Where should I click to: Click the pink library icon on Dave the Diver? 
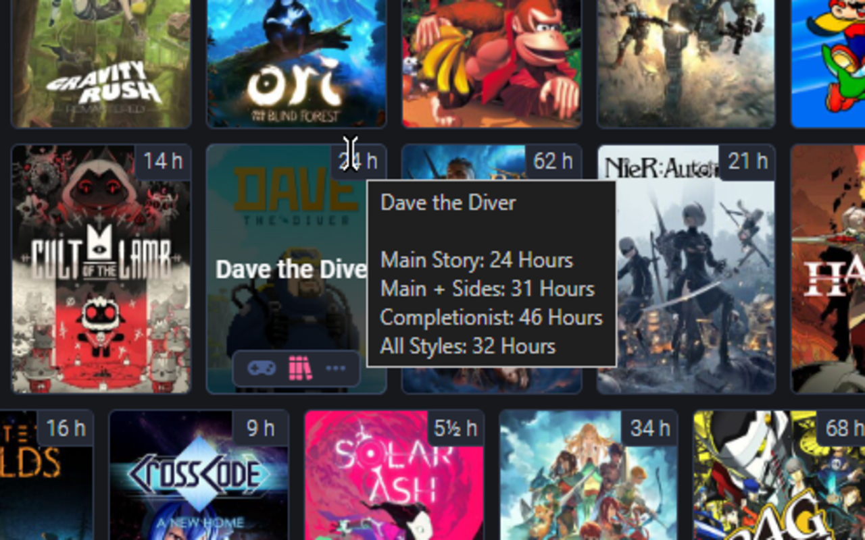(x=300, y=369)
